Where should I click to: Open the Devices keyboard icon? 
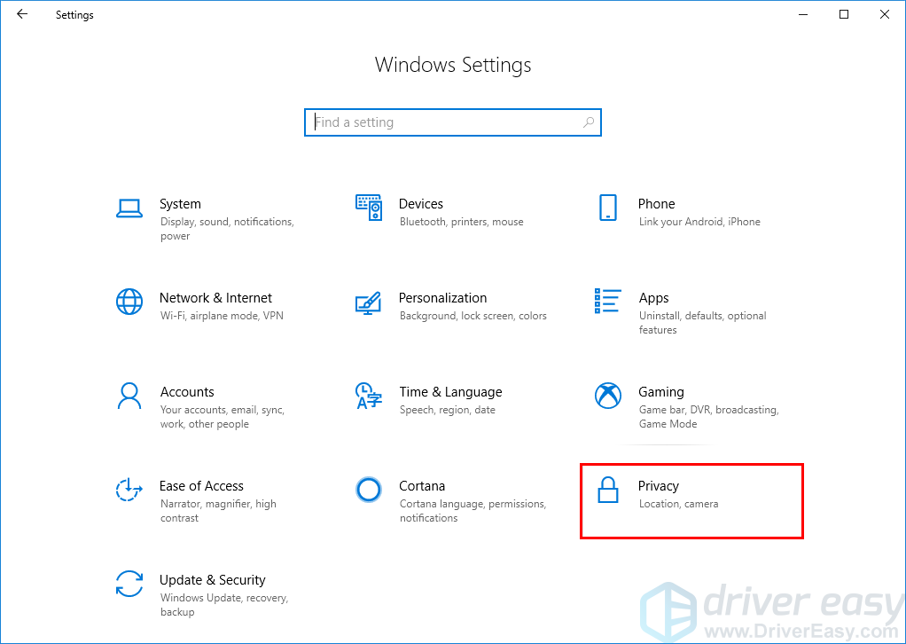click(x=368, y=208)
